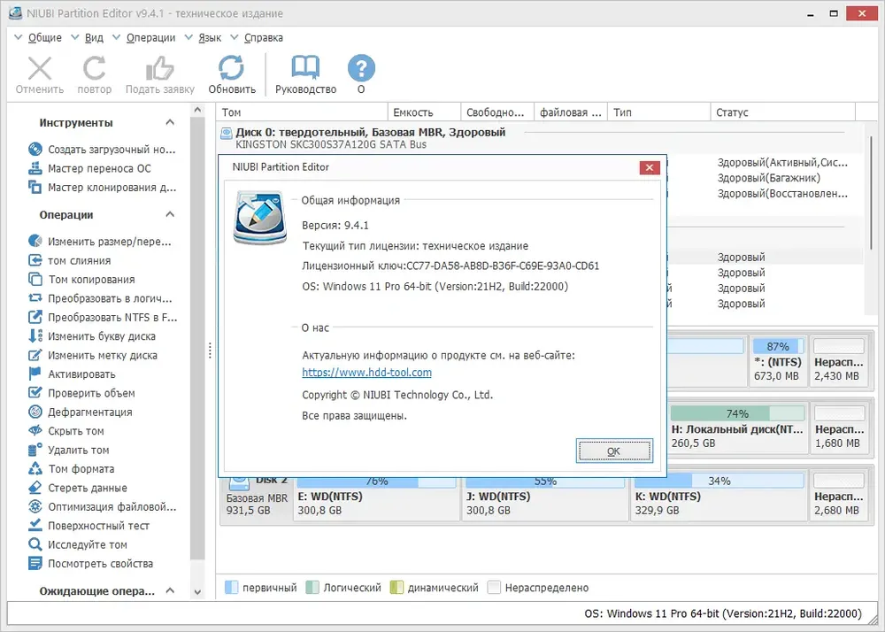Choose Дефрагментация operation

tap(81, 412)
